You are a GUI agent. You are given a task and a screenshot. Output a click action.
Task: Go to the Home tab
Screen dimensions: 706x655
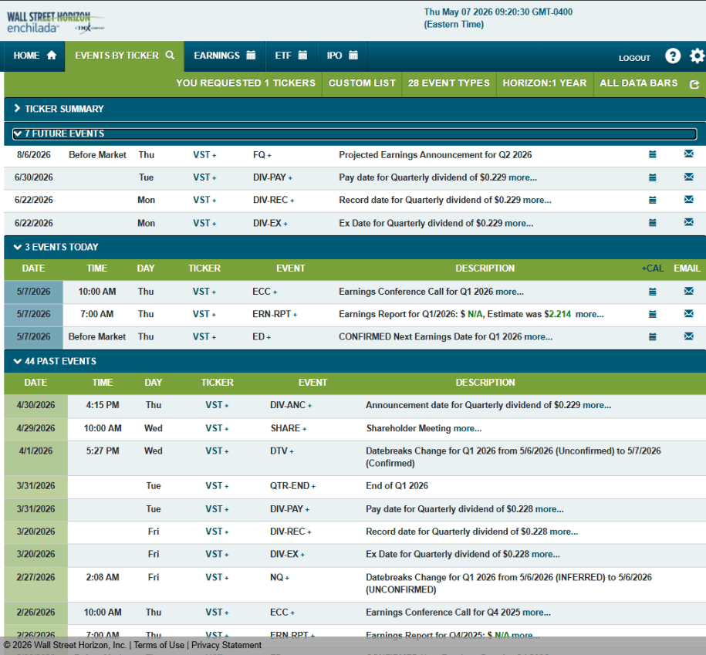pyautogui.click(x=35, y=56)
